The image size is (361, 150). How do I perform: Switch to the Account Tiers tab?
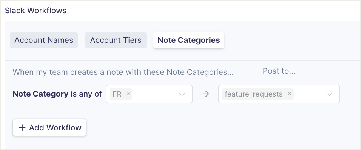(116, 40)
